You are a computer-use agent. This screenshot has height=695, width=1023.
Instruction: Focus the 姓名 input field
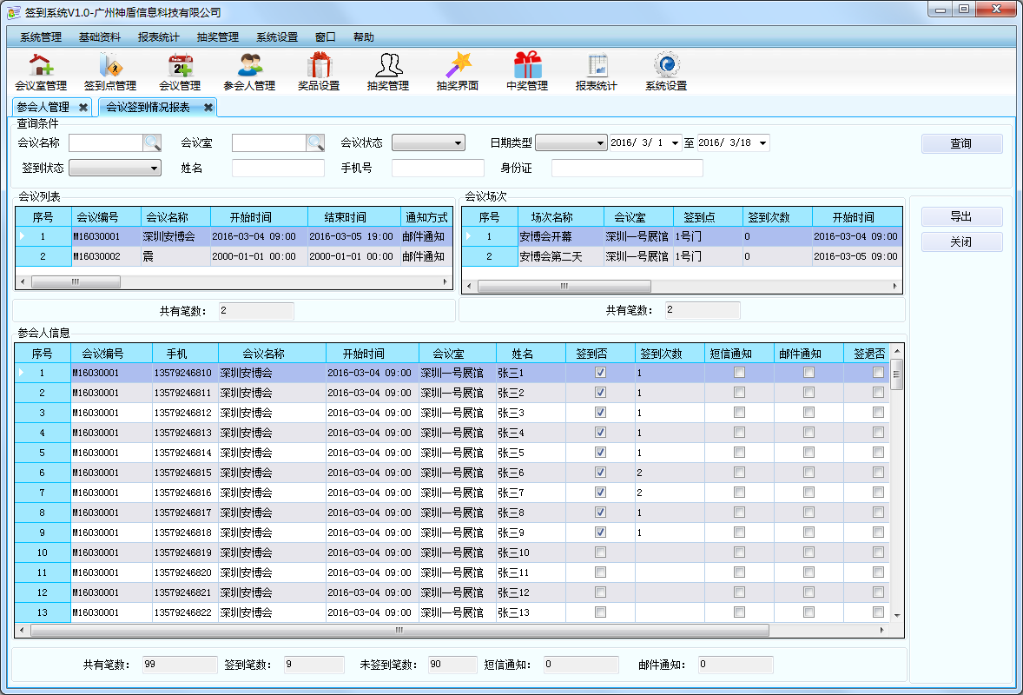click(x=278, y=169)
